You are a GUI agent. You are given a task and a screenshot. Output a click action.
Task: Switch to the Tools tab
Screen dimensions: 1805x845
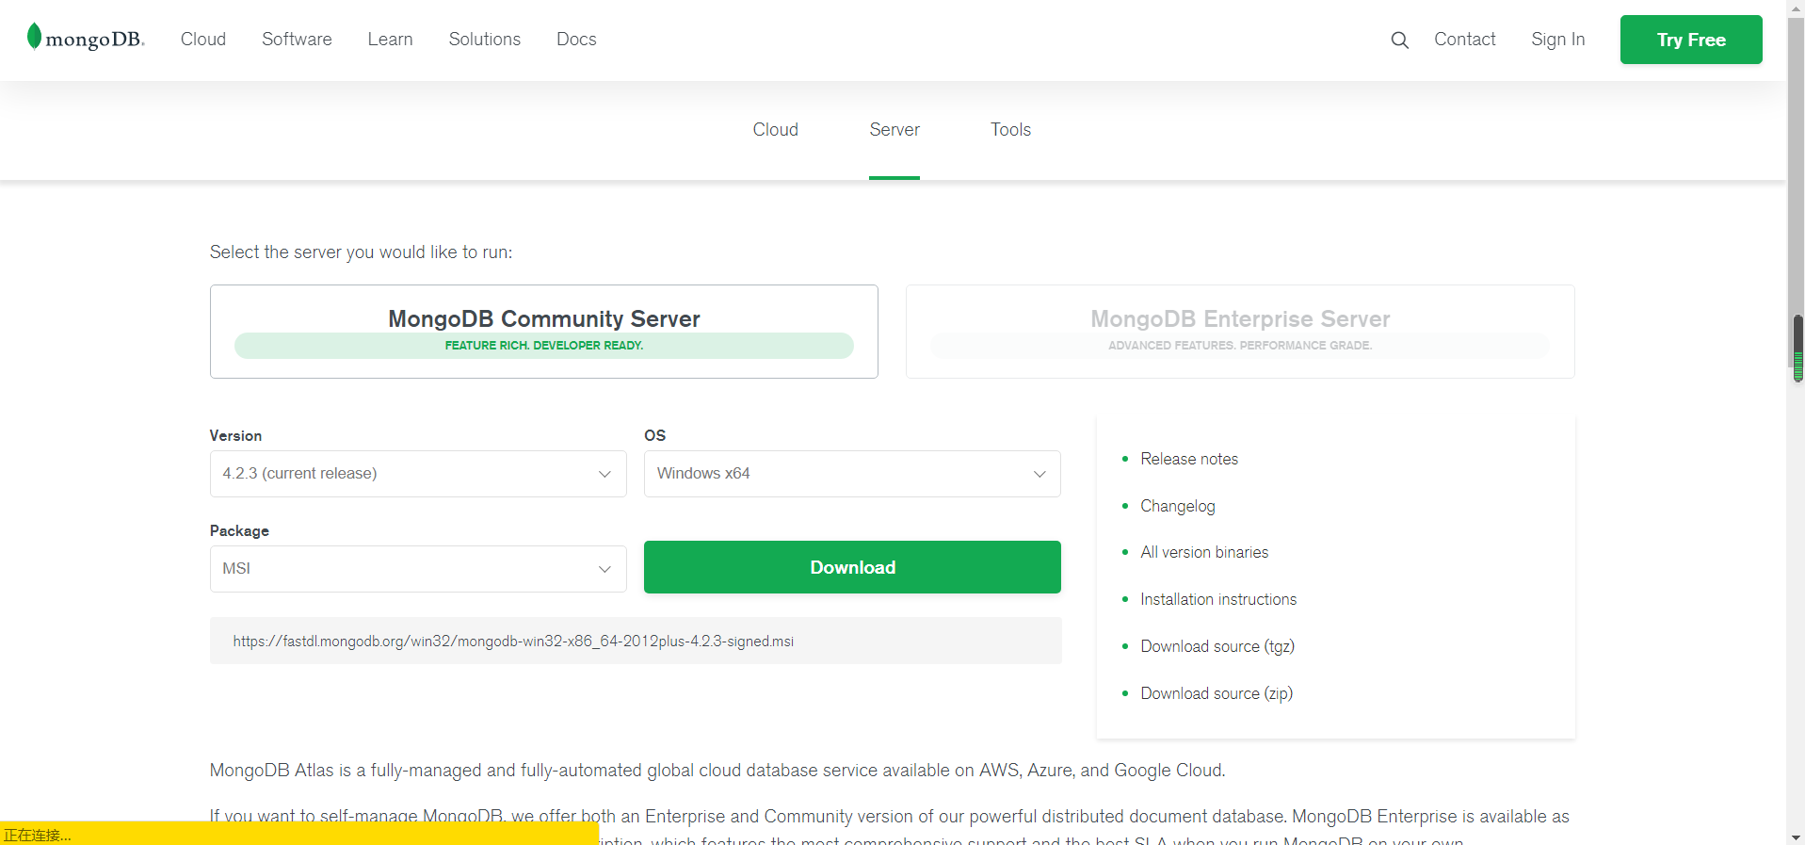tap(1010, 129)
